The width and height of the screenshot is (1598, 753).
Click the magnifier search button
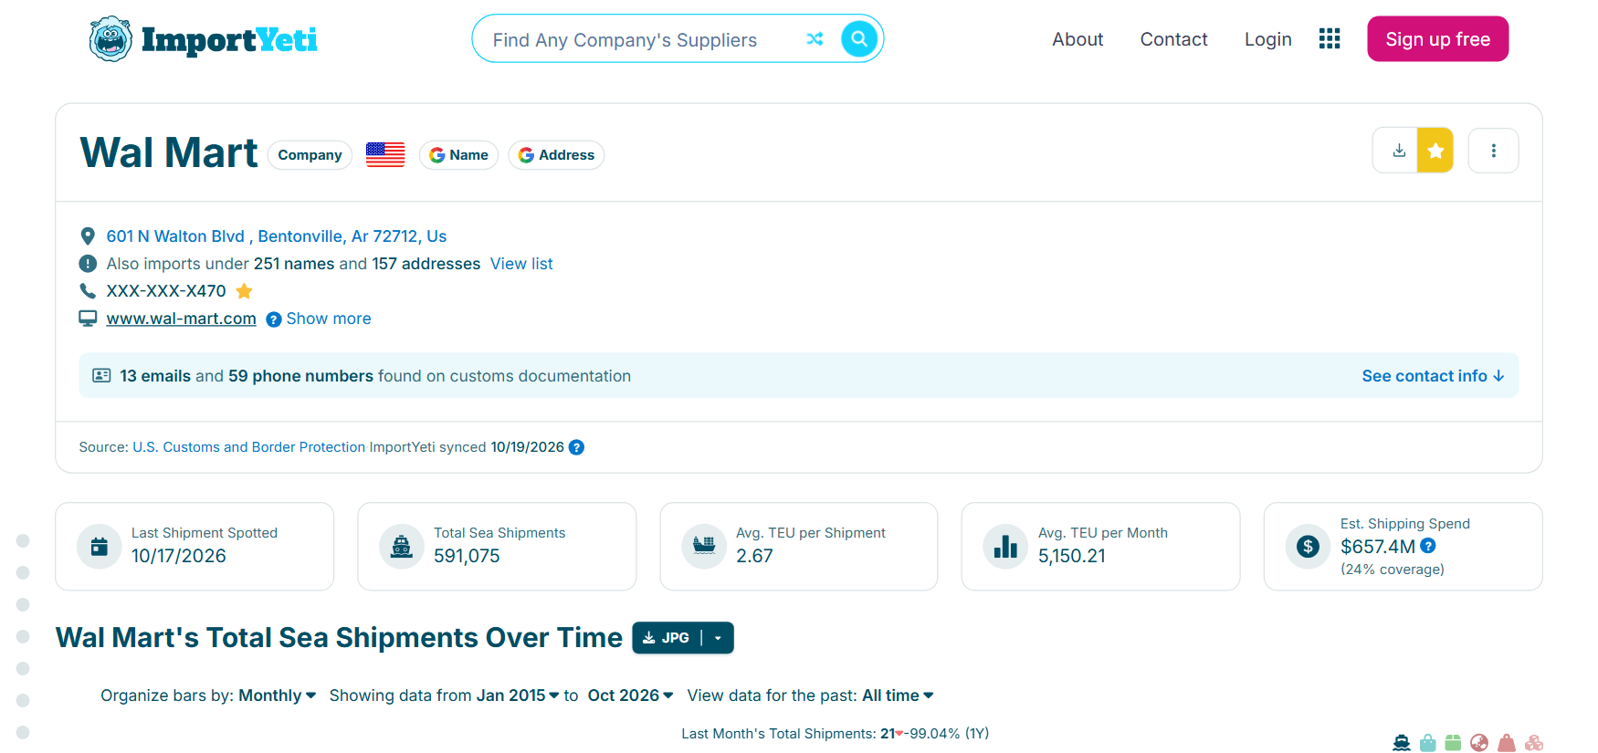[859, 38]
